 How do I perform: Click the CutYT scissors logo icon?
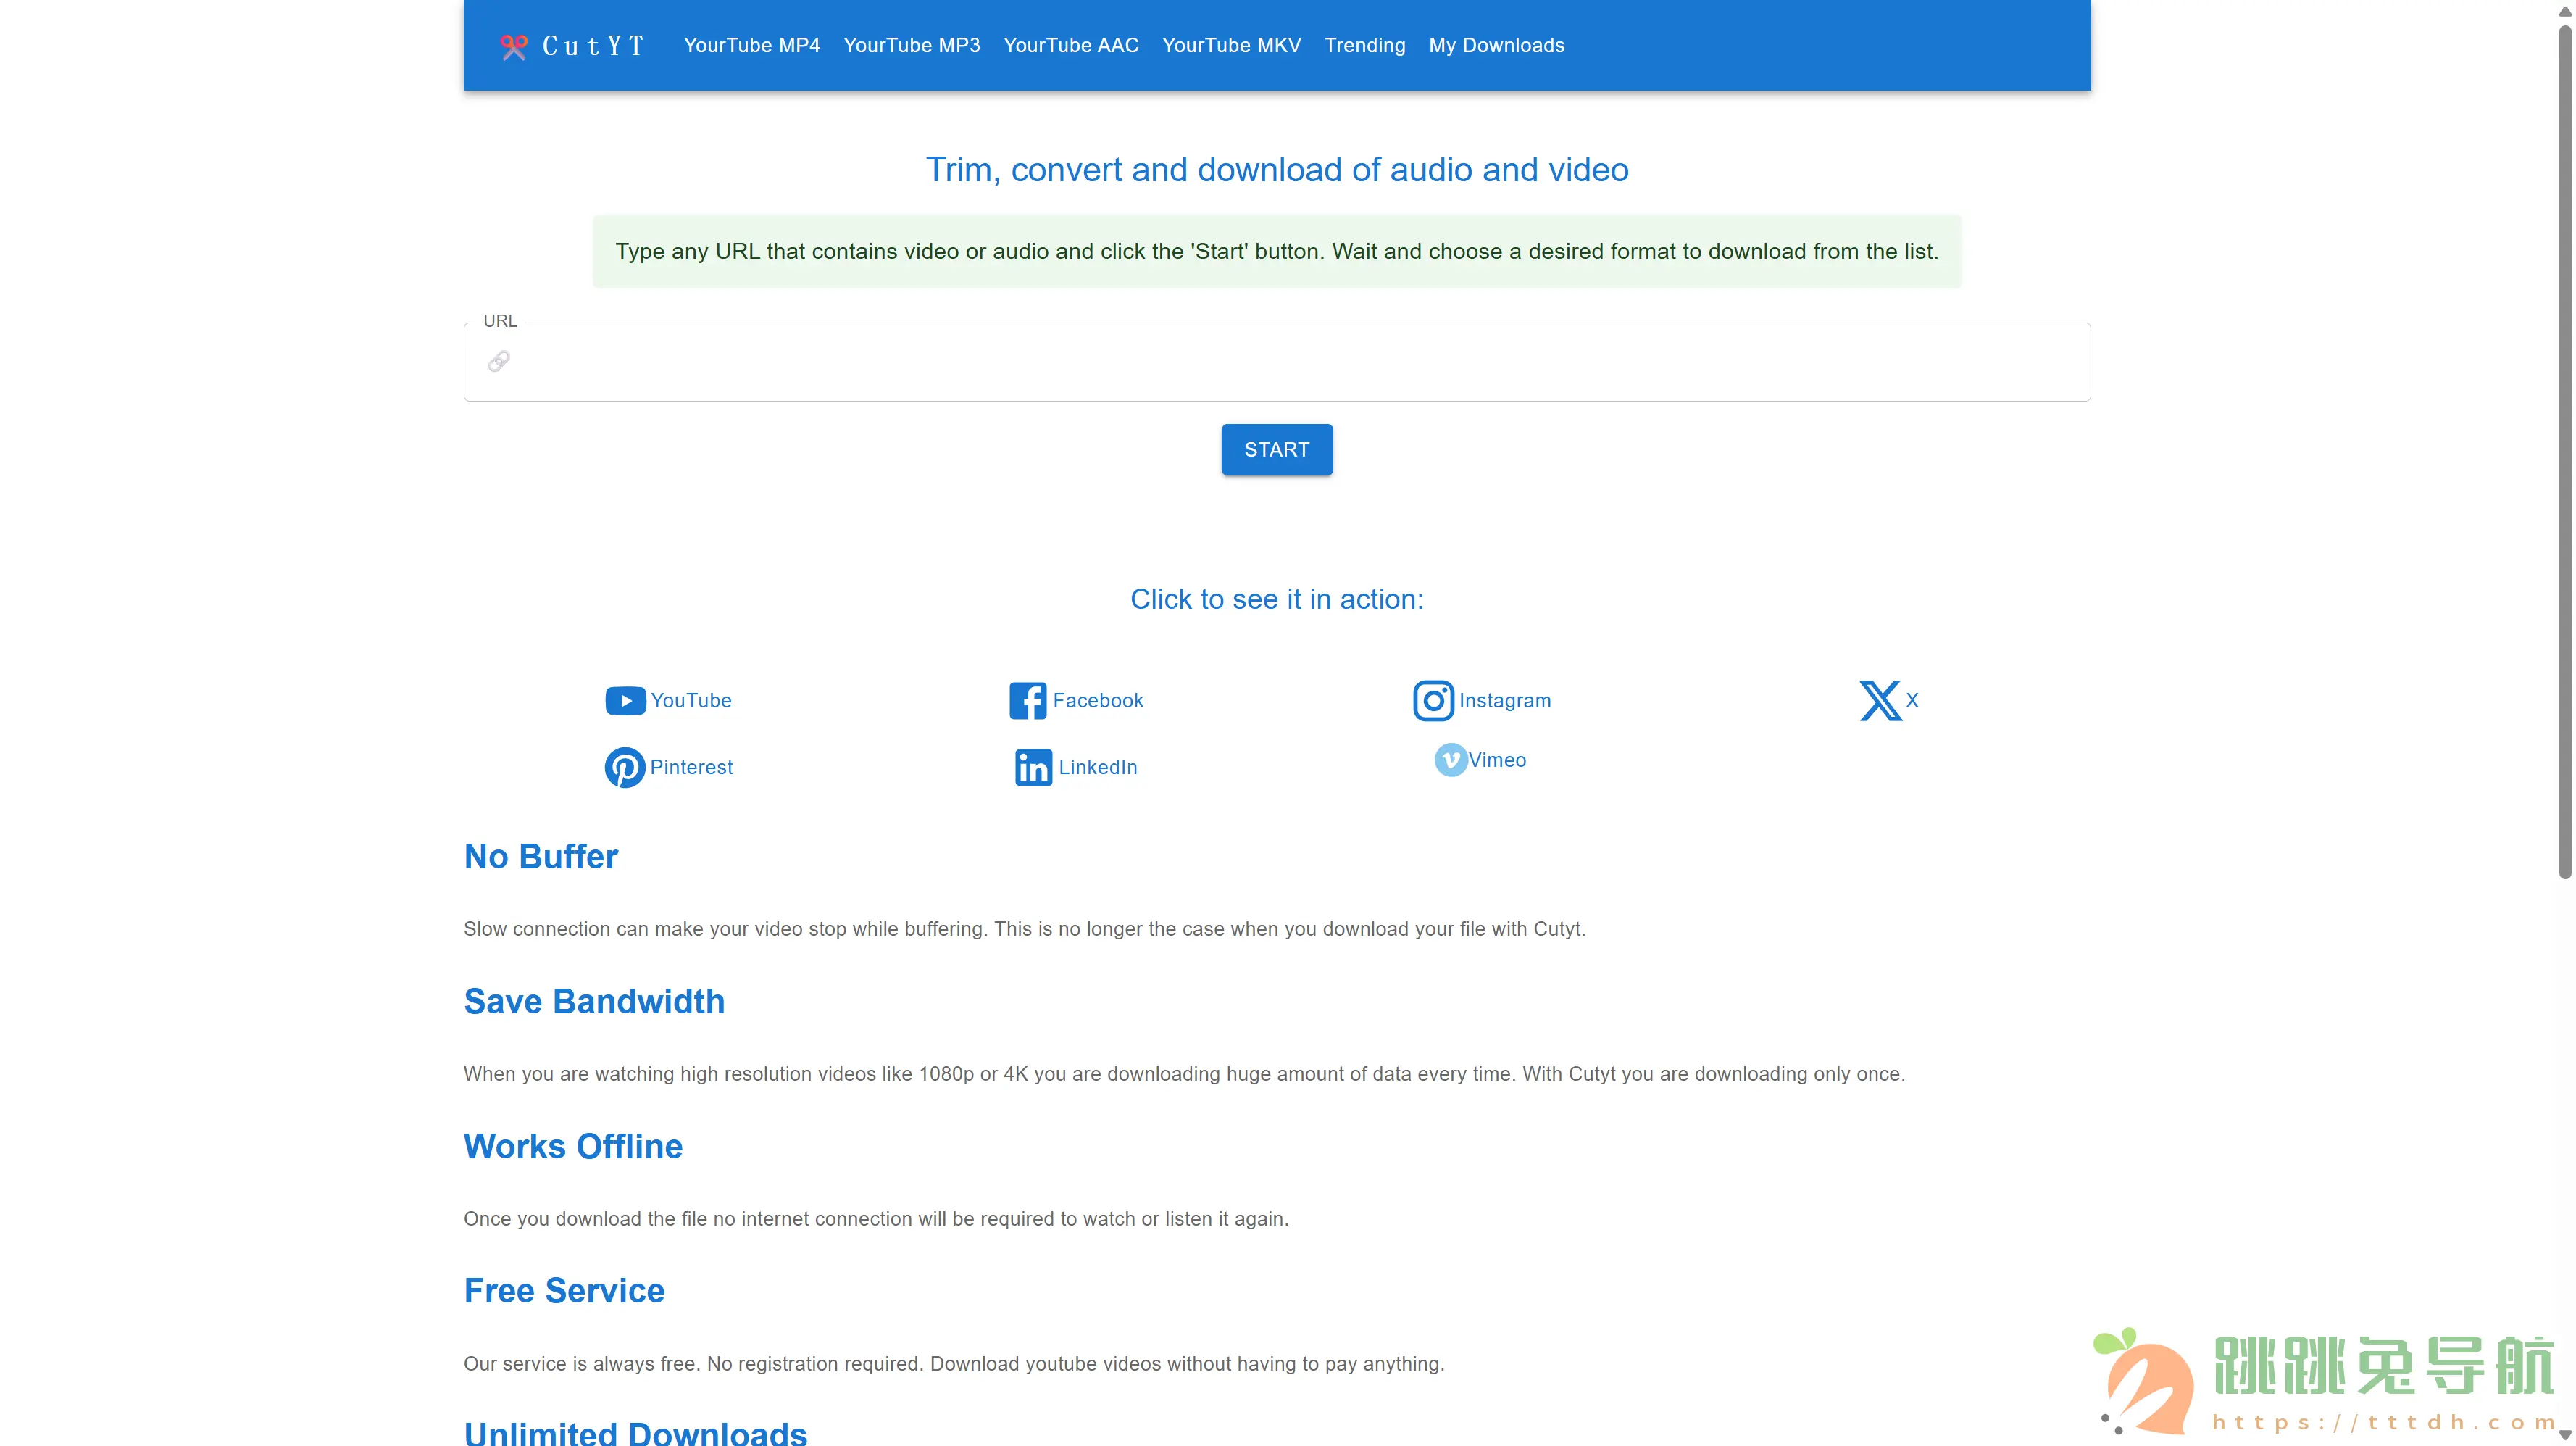(513, 47)
